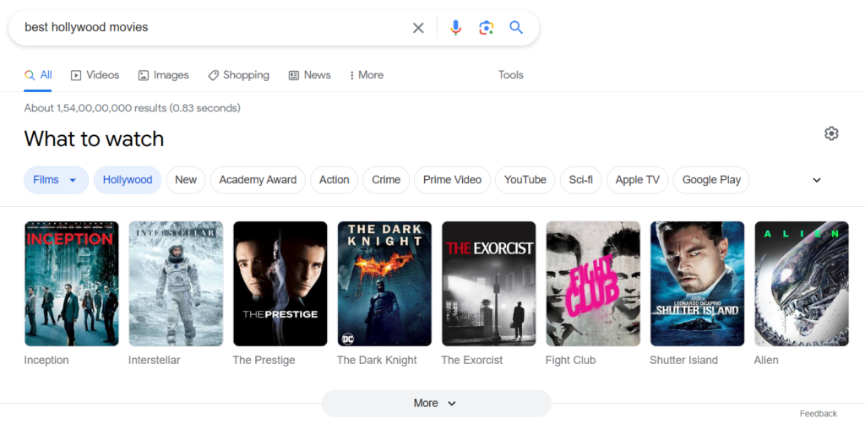Open the Alien movie poster
This screenshot has height=424, width=865.
tap(802, 284)
